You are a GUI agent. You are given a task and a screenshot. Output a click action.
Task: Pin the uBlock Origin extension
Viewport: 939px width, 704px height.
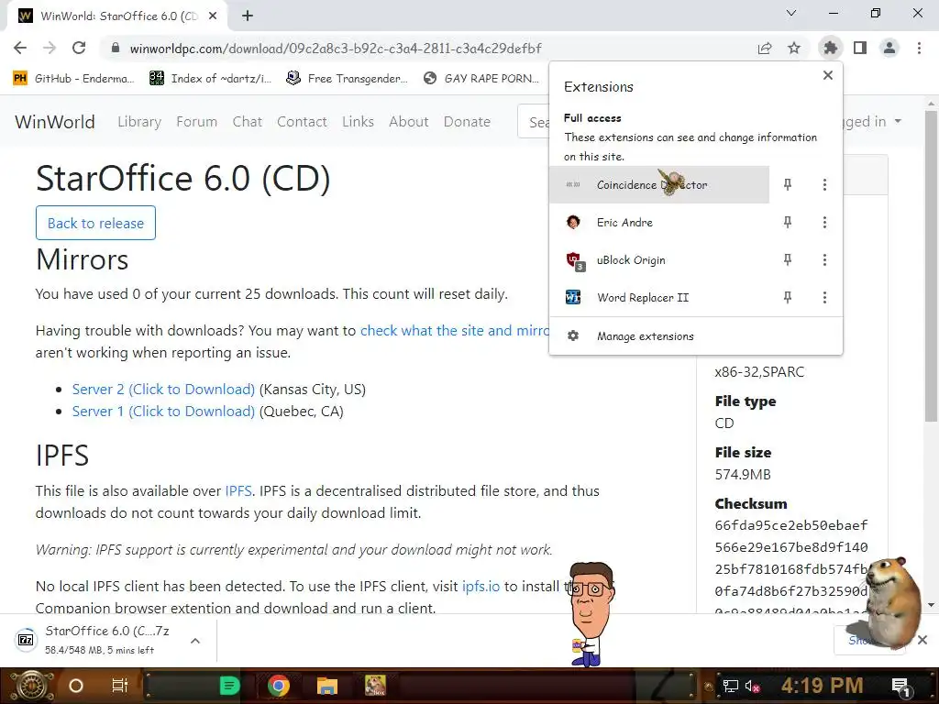(788, 259)
